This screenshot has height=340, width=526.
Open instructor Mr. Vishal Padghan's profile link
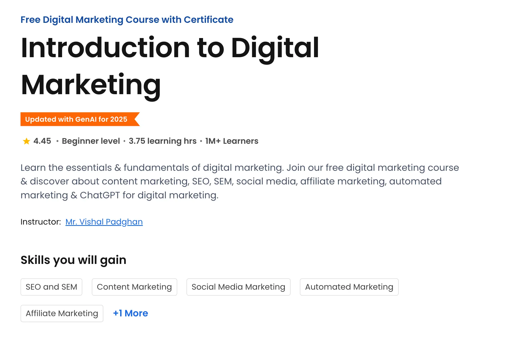coord(104,222)
